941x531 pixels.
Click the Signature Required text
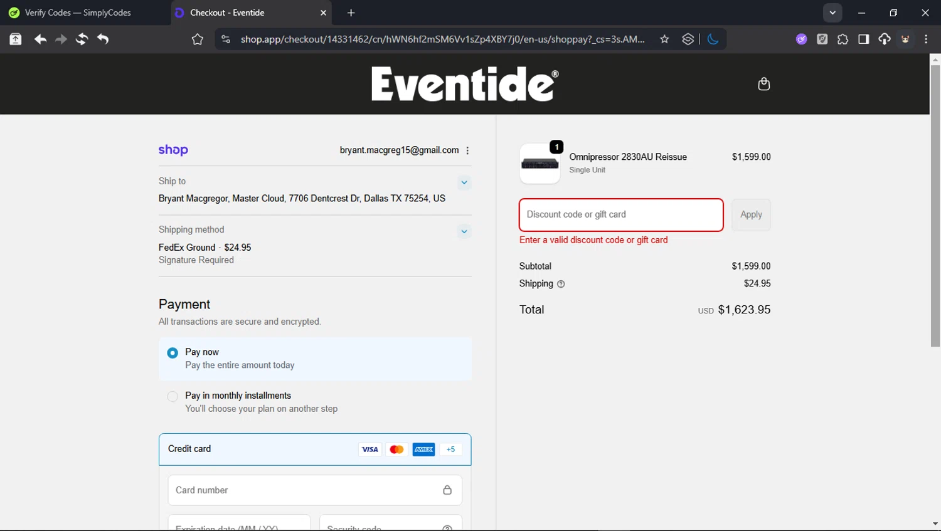pos(196,260)
